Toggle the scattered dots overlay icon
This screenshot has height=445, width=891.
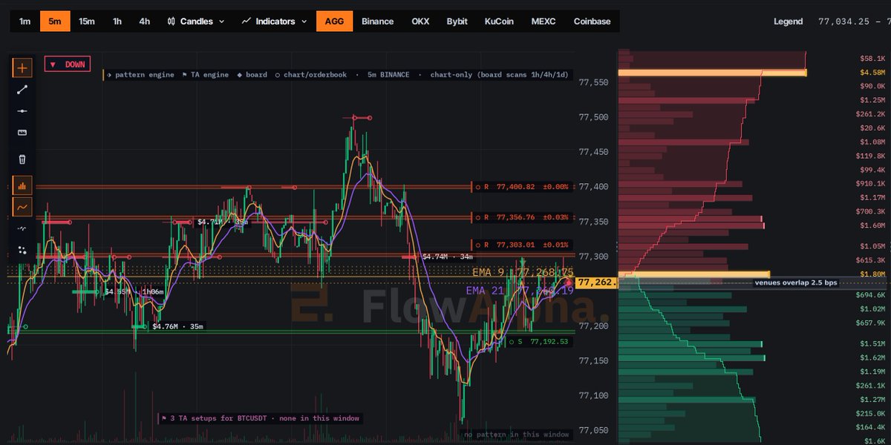(x=22, y=250)
